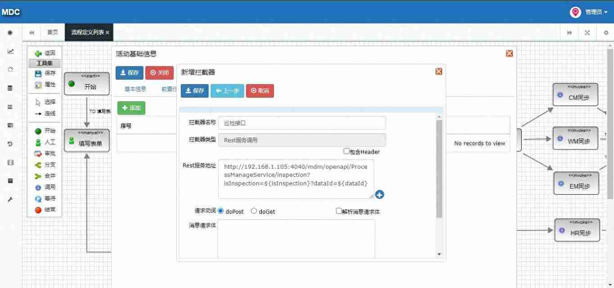Click 保存 button in 新增拦截器 dialog
614x288 pixels.
coord(195,90)
